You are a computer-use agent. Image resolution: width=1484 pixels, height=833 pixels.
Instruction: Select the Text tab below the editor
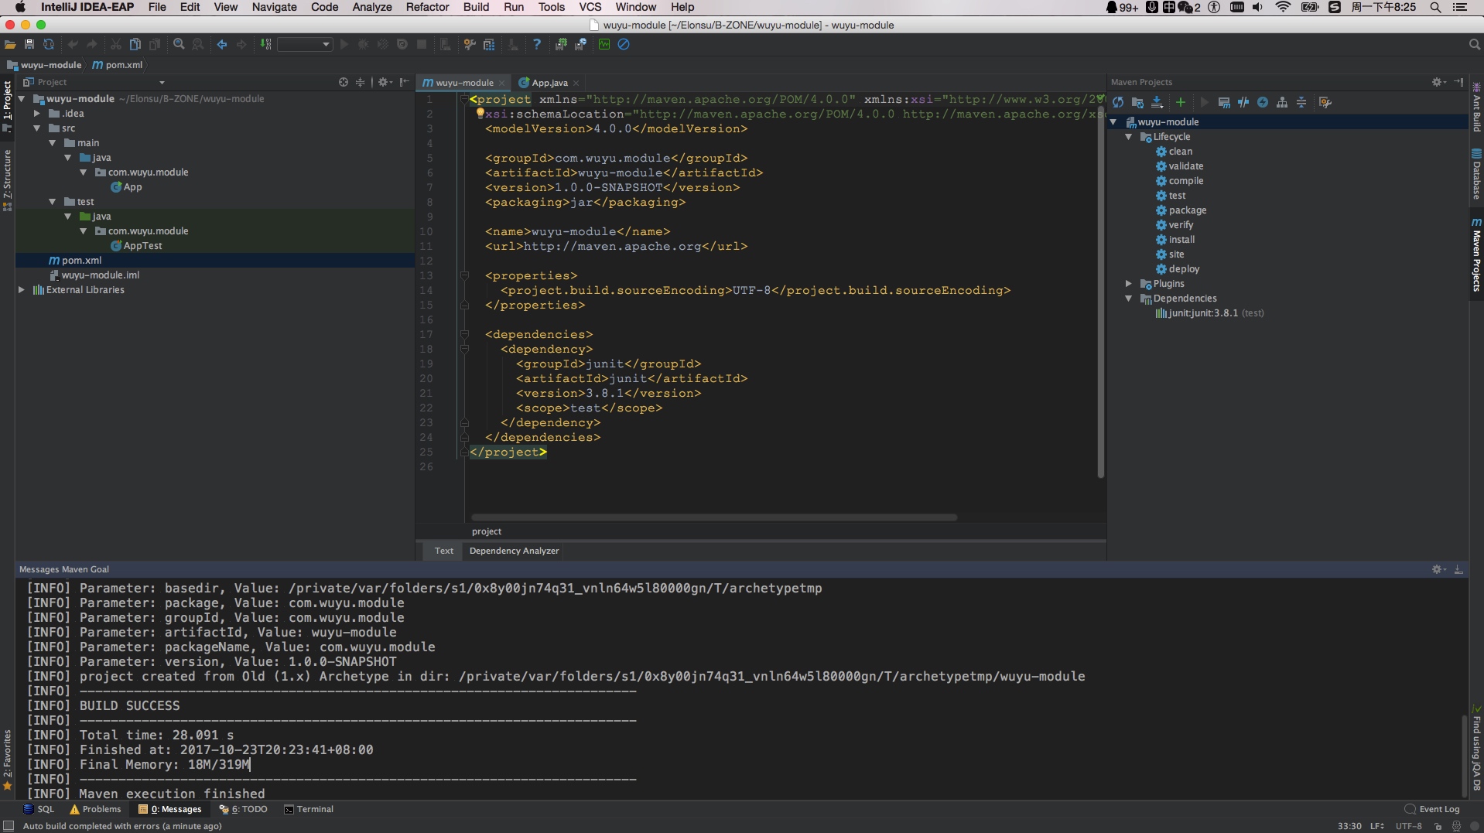point(443,551)
